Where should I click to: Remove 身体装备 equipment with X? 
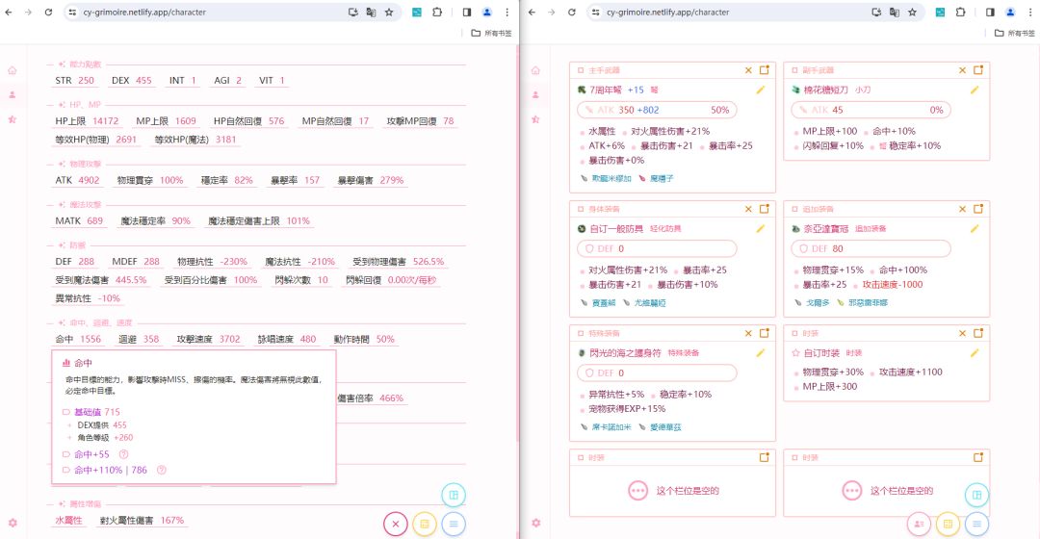(748, 209)
